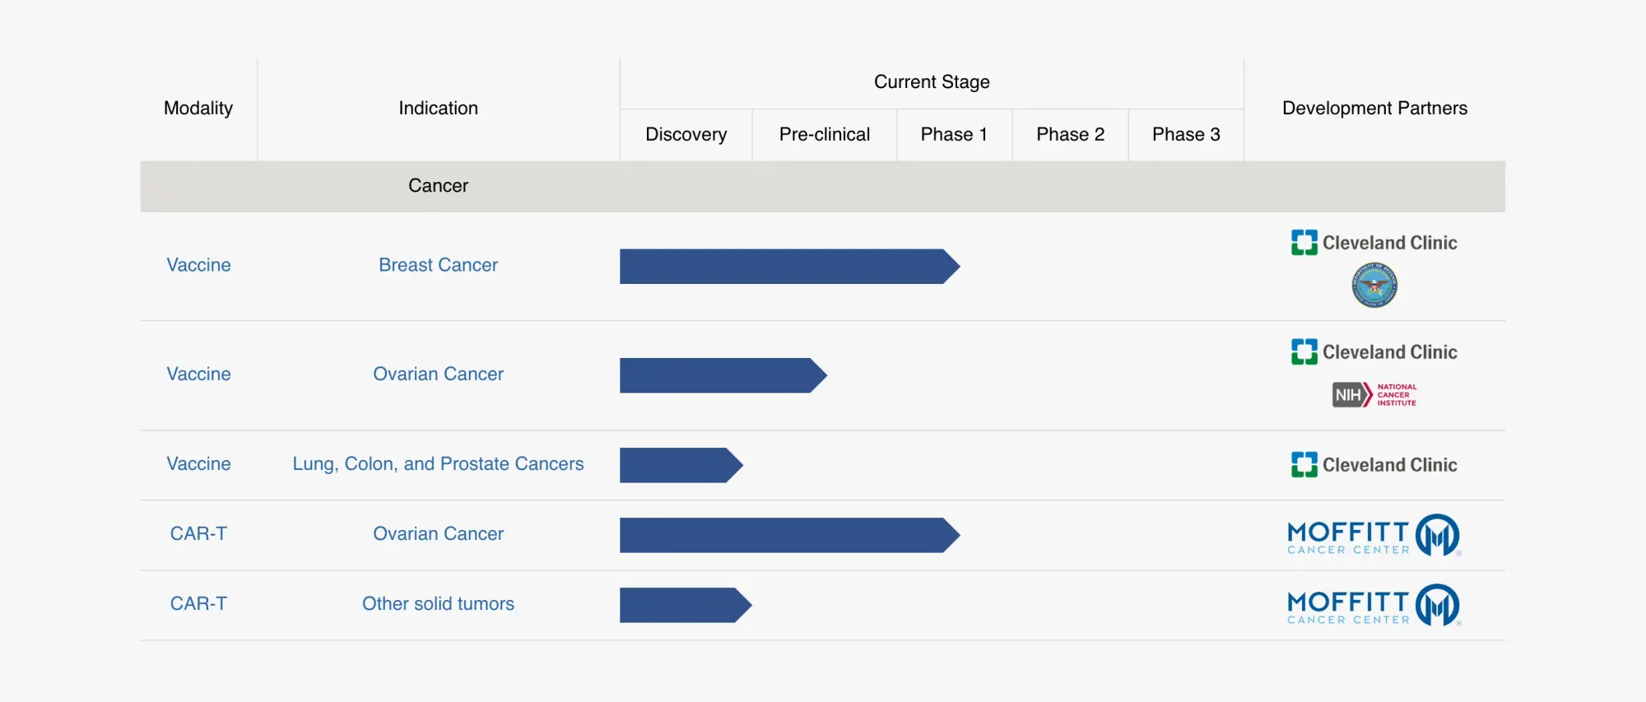Click the Cleveland Clinic logo in Breast Cancer row
1646x702 pixels.
coord(1374,243)
